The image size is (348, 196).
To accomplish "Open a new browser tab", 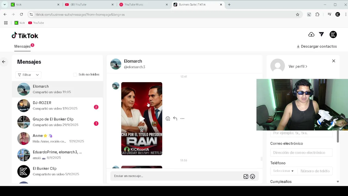I will pos(229,5).
